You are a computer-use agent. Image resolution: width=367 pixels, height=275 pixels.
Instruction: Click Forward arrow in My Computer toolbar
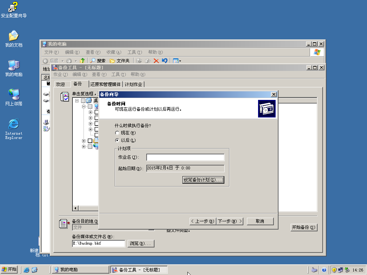click(69, 61)
